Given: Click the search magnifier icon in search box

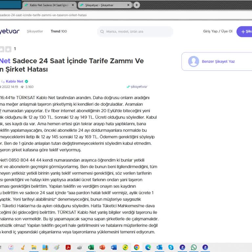Looking at the screenshot, I should (102, 31).
